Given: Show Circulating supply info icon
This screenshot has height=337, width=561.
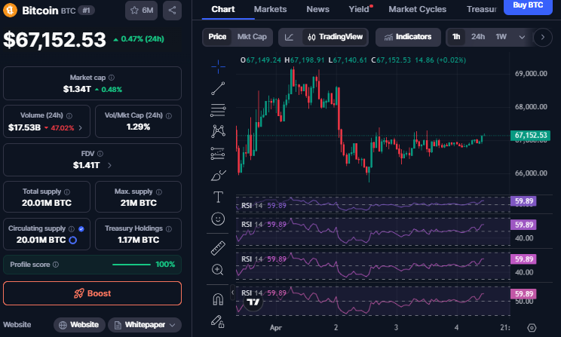Looking at the screenshot, I should [72, 229].
